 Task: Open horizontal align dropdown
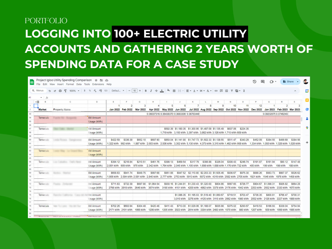188,91
